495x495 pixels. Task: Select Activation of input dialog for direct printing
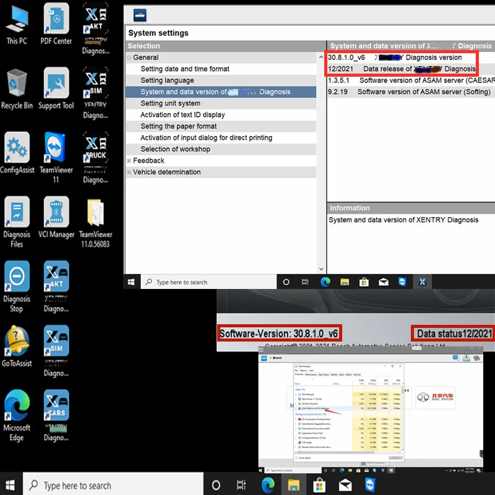221,137
